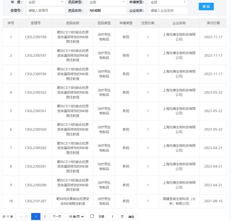The height and width of the screenshot is (221, 231).
Task: Click 新药 in row CXSL2300281
Action: 126,166
